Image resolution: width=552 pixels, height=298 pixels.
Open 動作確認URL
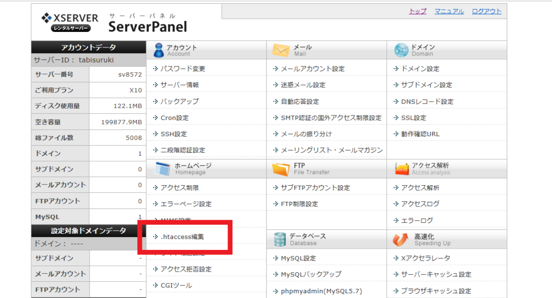tap(420, 134)
